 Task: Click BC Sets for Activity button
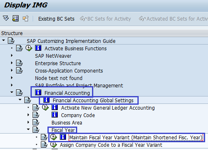(105, 19)
